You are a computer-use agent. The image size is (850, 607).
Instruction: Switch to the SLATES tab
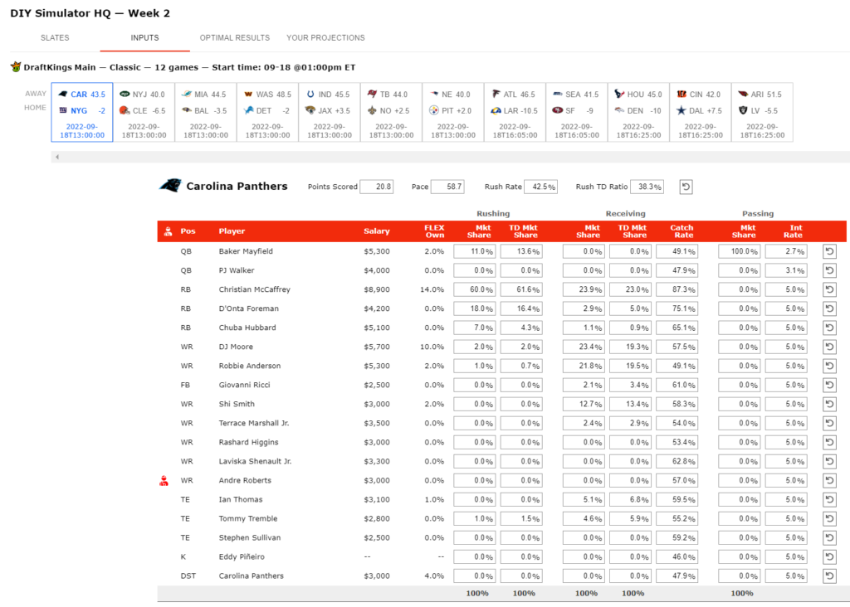tap(55, 38)
